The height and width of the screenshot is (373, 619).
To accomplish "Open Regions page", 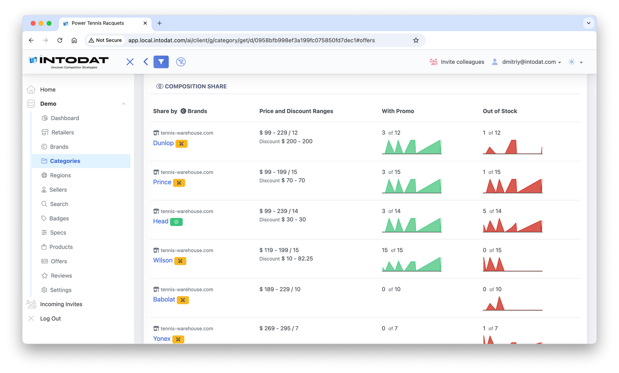I will (60, 175).
